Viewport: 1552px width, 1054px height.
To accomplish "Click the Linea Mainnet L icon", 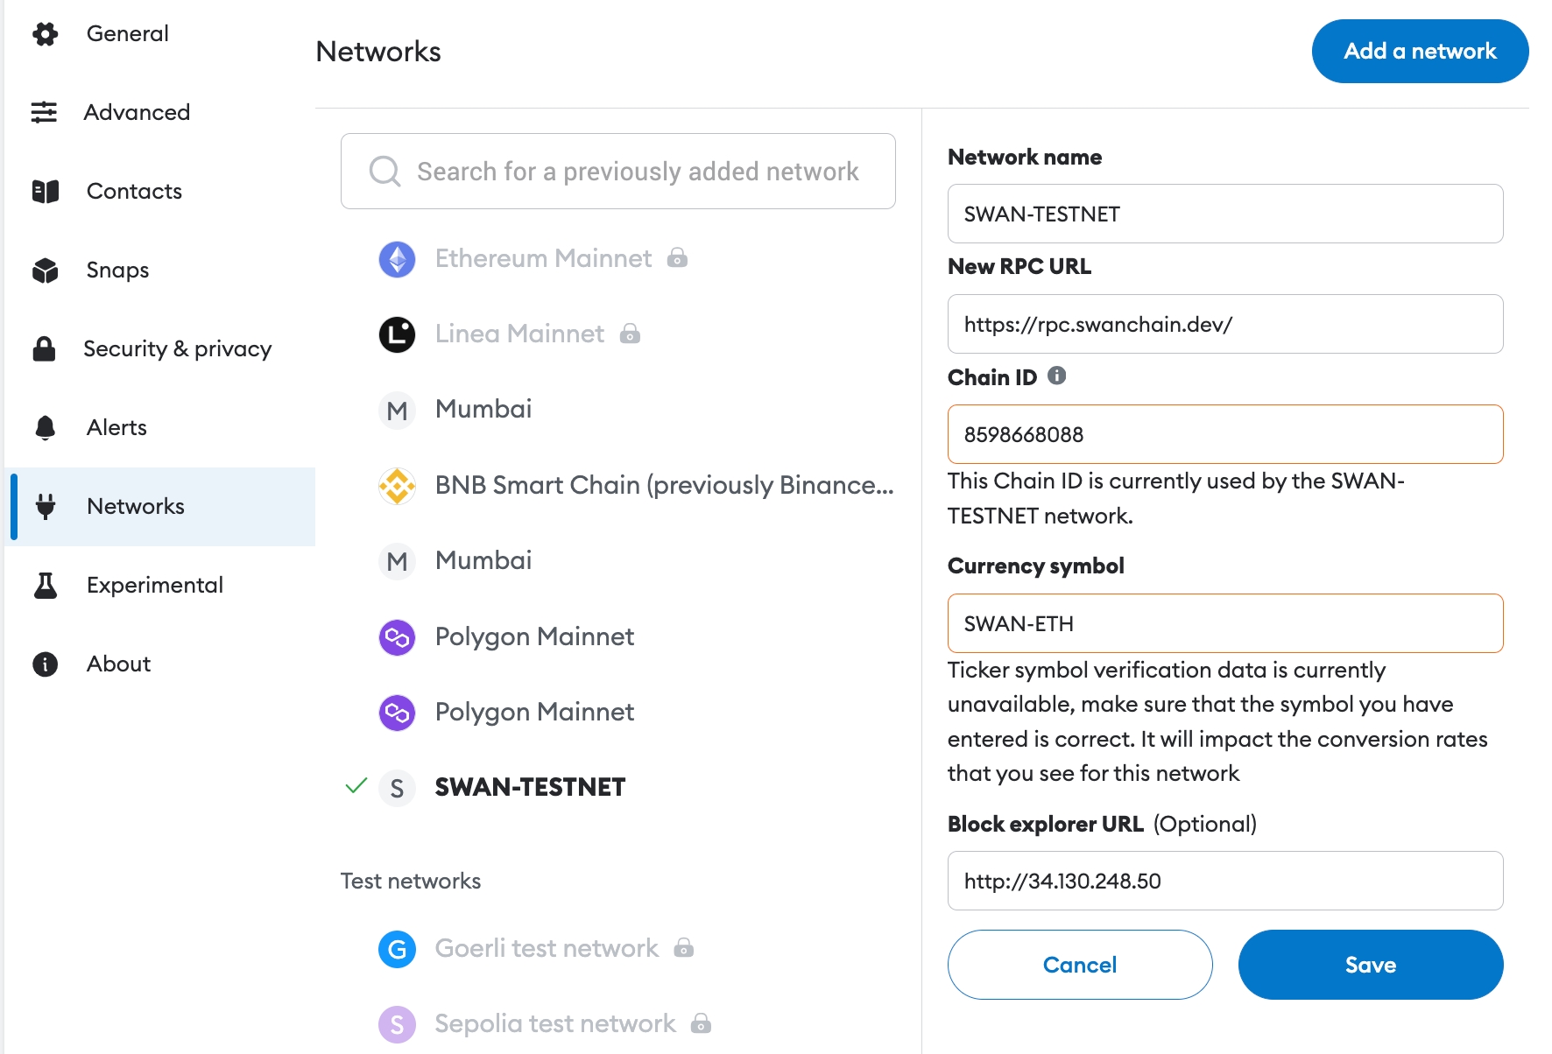I will click(x=397, y=334).
